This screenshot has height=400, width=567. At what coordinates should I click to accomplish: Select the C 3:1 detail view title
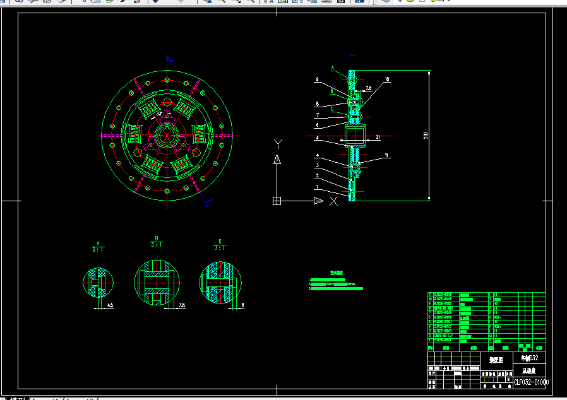pyautogui.click(x=220, y=245)
